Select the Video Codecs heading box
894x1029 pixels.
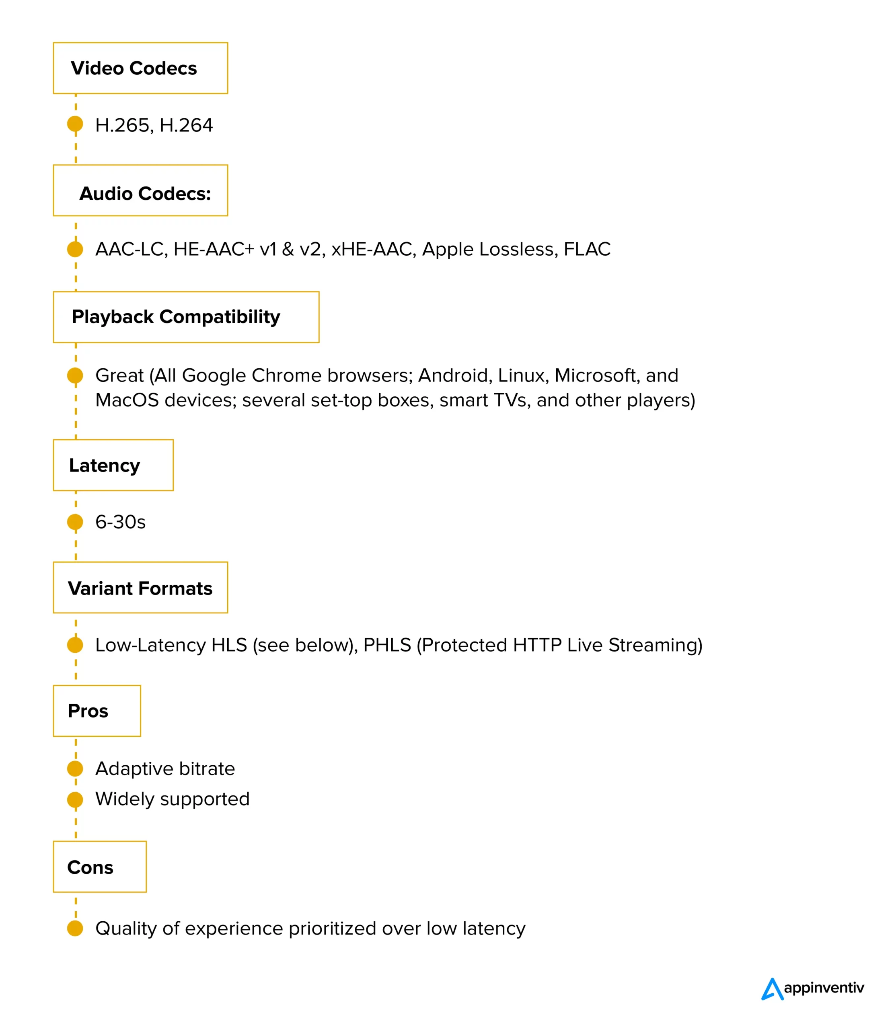141,68
